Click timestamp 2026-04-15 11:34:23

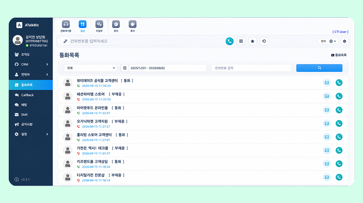coord(96,86)
